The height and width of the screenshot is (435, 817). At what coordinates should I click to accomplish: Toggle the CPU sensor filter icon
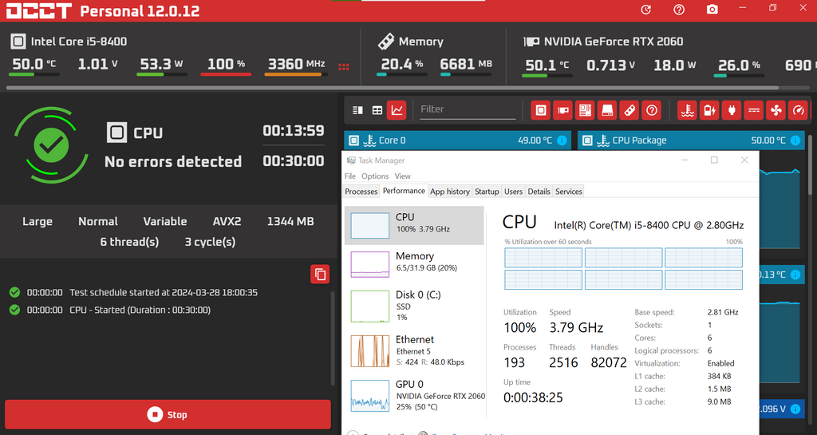[540, 110]
